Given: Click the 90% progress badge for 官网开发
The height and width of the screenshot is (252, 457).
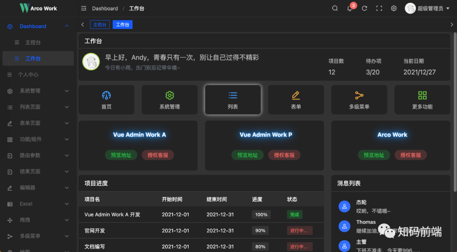Looking at the screenshot, I should (x=260, y=230).
